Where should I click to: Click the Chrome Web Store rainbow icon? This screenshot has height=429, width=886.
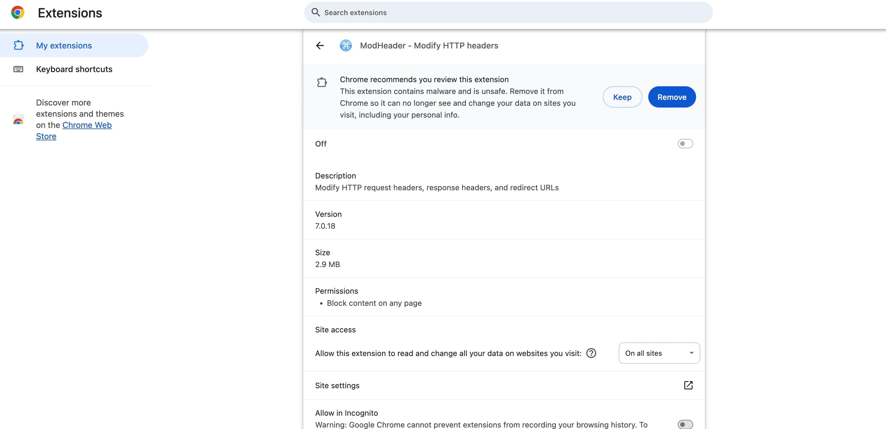pyautogui.click(x=18, y=120)
